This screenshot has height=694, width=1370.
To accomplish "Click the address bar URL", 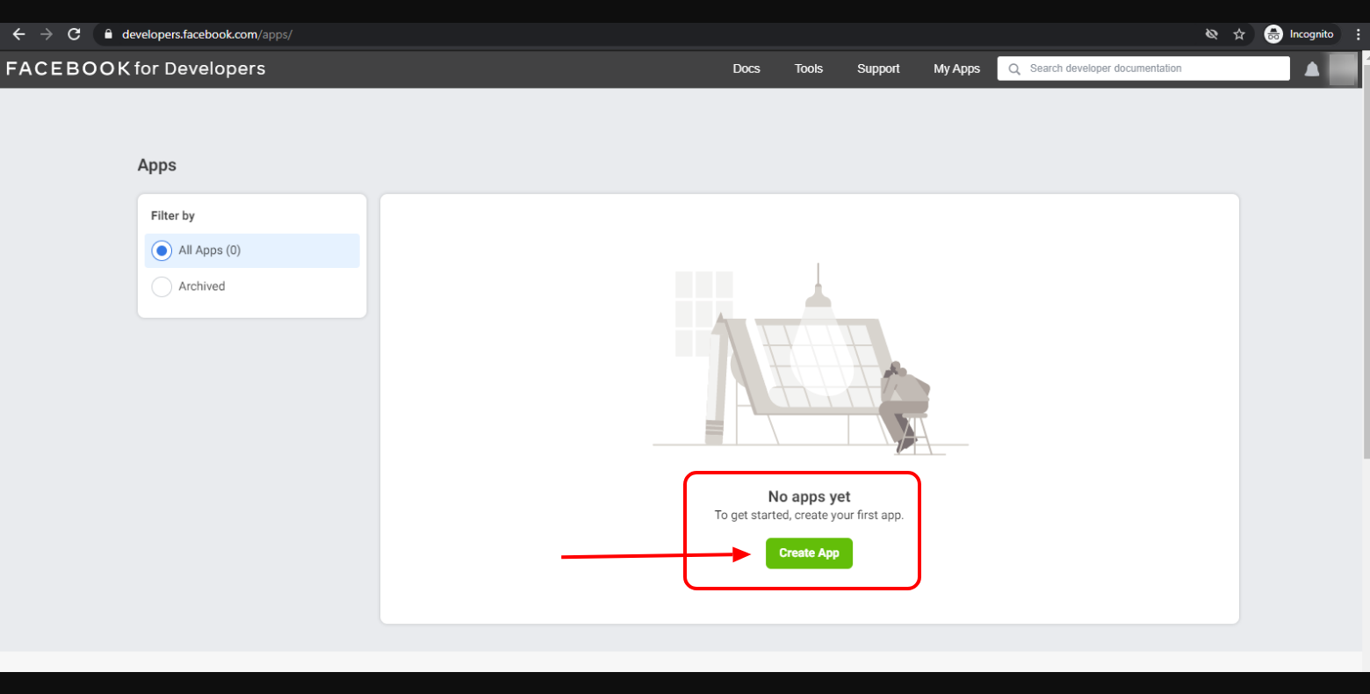I will [x=207, y=34].
